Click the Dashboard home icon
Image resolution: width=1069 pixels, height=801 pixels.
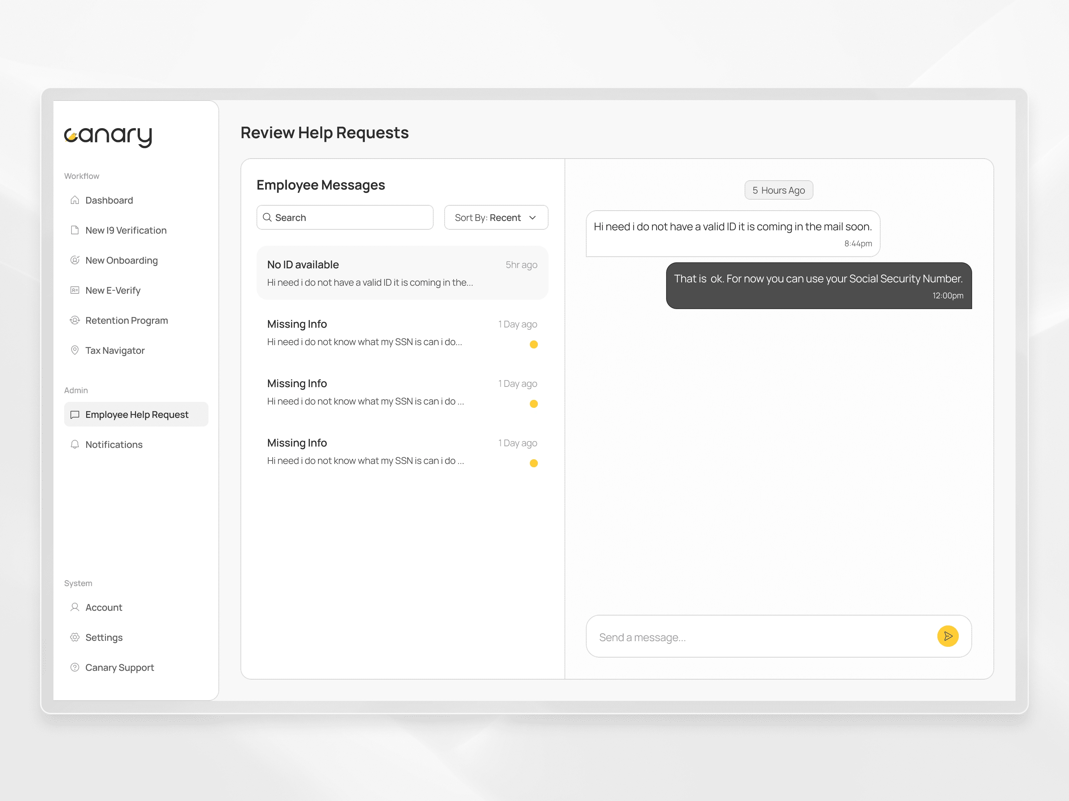pos(74,200)
